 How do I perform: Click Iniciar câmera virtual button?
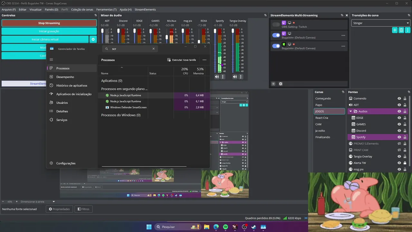pyautogui.click(x=45, y=39)
